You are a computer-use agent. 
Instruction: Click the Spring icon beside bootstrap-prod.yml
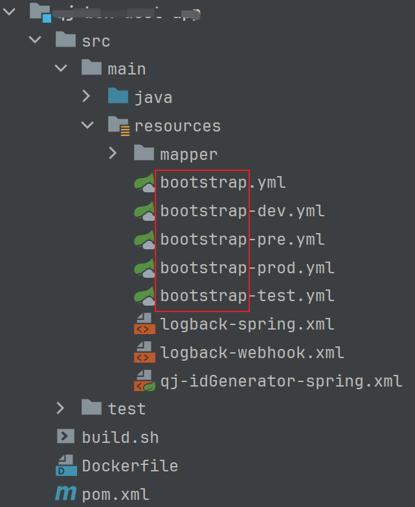pyautogui.click(x=144, y=267)
